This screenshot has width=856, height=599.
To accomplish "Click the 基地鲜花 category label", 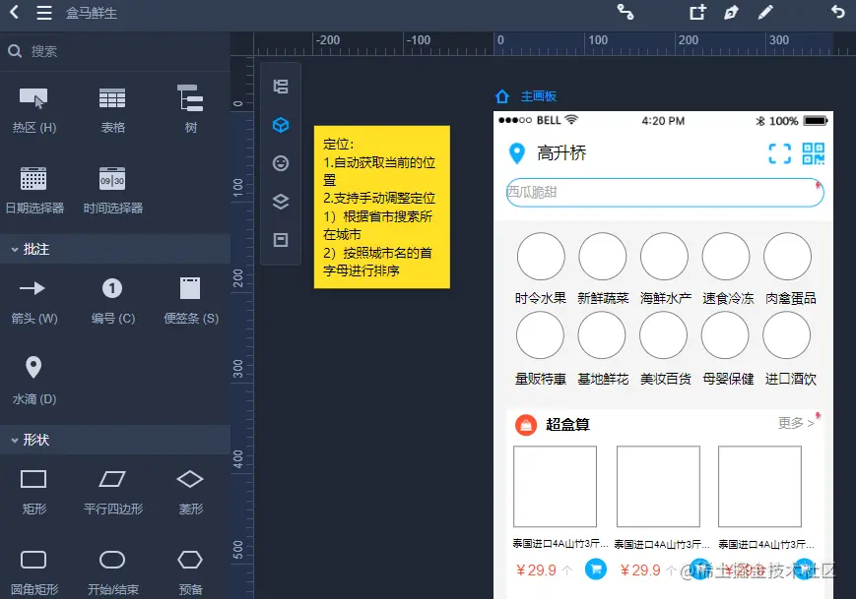I will pos(603,379).
